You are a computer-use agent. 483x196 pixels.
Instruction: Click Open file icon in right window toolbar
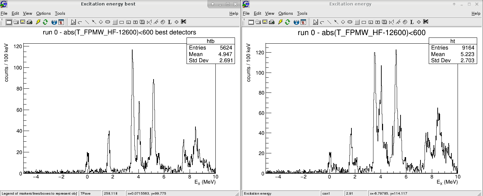tap(258, 22)
